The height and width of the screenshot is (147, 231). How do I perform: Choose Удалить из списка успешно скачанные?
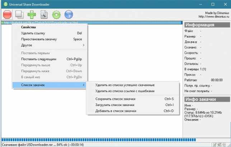point(133,85)
